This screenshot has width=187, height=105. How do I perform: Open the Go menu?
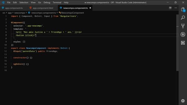[x=40, y=2]
